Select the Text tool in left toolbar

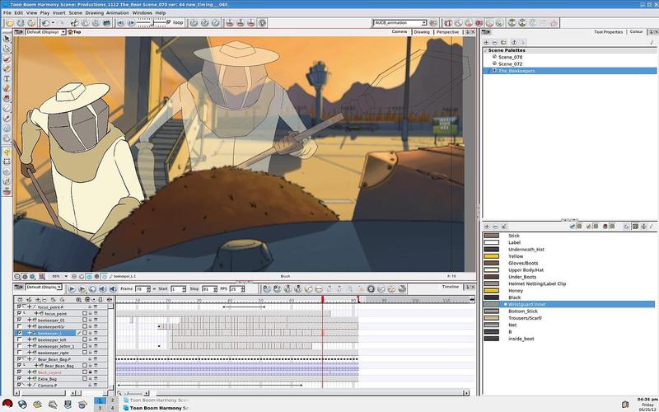pos(7,78)
